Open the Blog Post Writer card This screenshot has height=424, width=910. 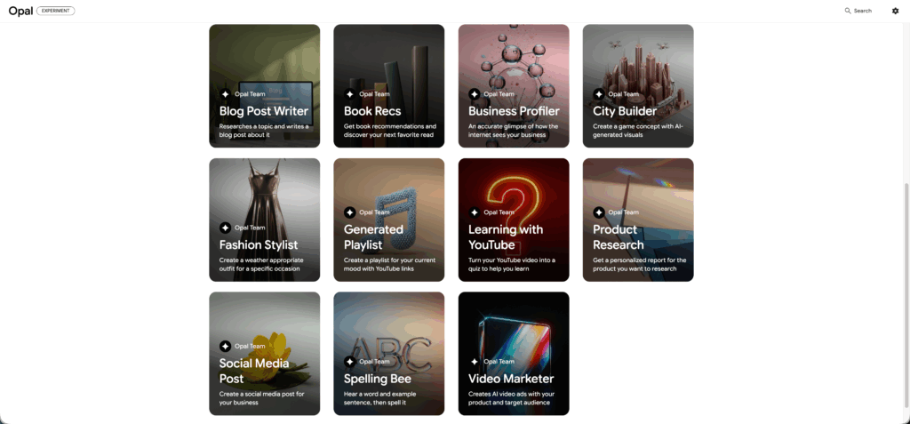tap(264, 62)
